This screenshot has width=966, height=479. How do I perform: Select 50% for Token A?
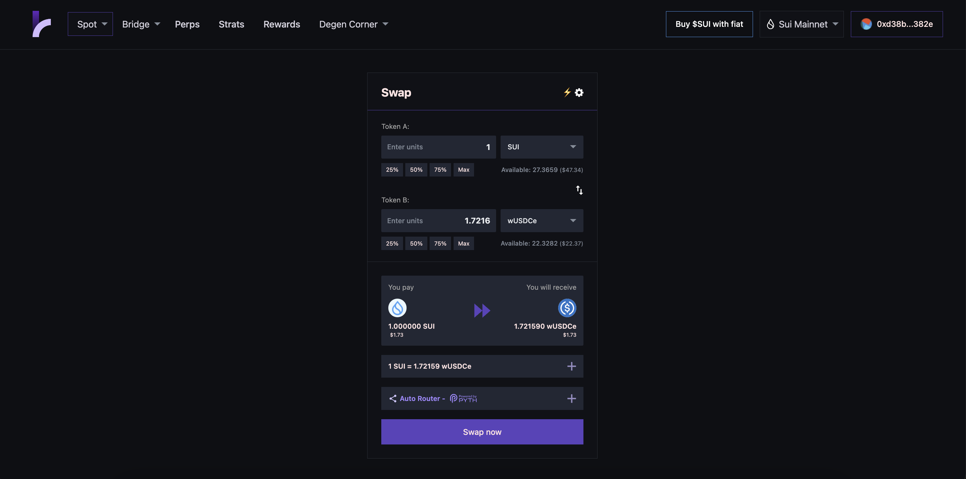[x=416, y=170]
